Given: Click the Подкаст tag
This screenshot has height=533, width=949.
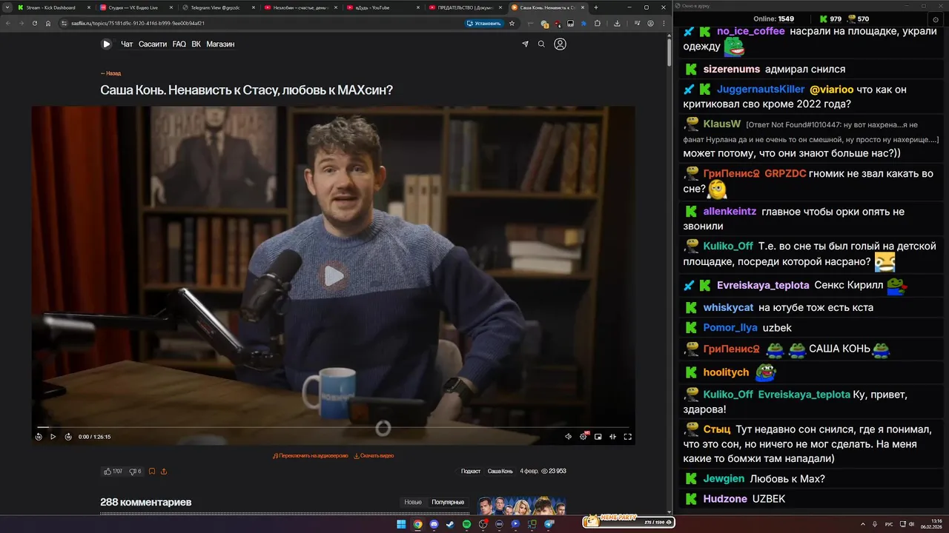Looking at the screenshot, I should 471,471.
